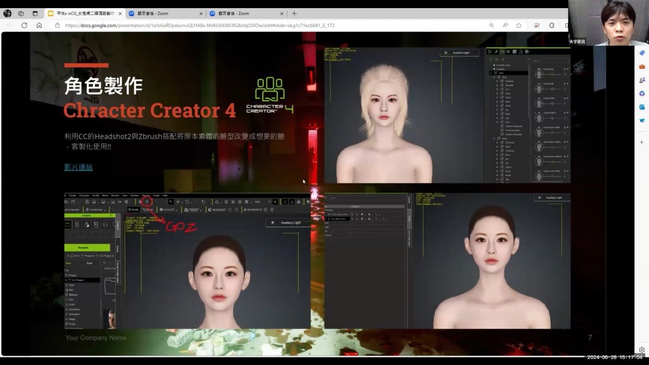Switch to the first Zoom tab
This screenshot has height=365, width=649.
tap(162, 13)
